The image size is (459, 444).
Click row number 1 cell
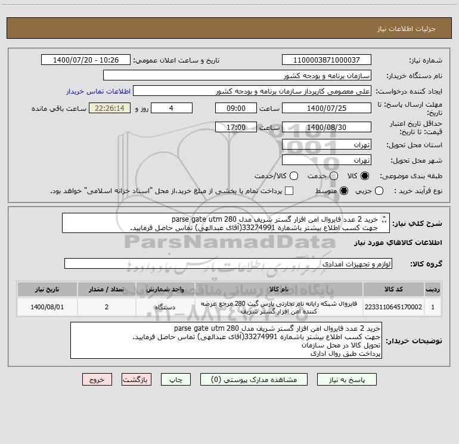coord(433,307)
